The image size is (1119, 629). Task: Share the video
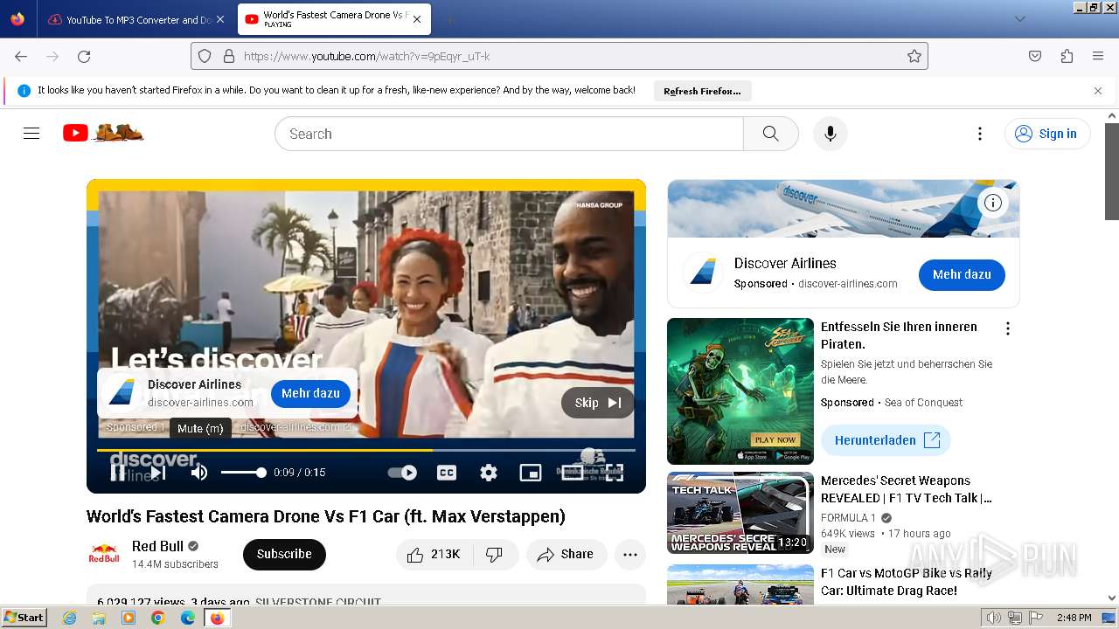tap(566, 554)
